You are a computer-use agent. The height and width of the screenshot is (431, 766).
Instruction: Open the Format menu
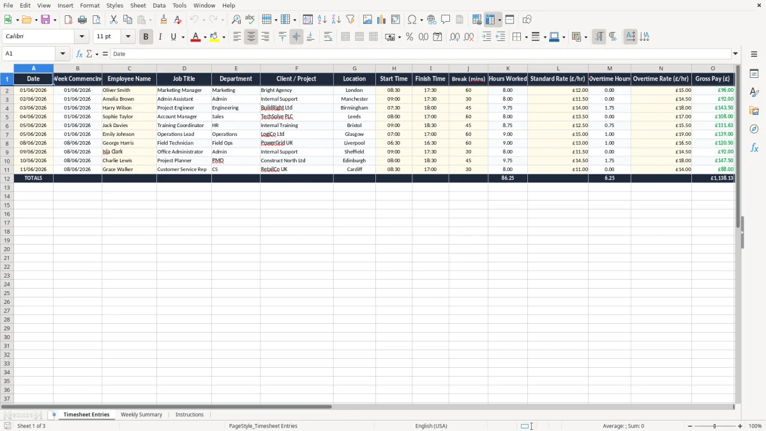point(90,5)
